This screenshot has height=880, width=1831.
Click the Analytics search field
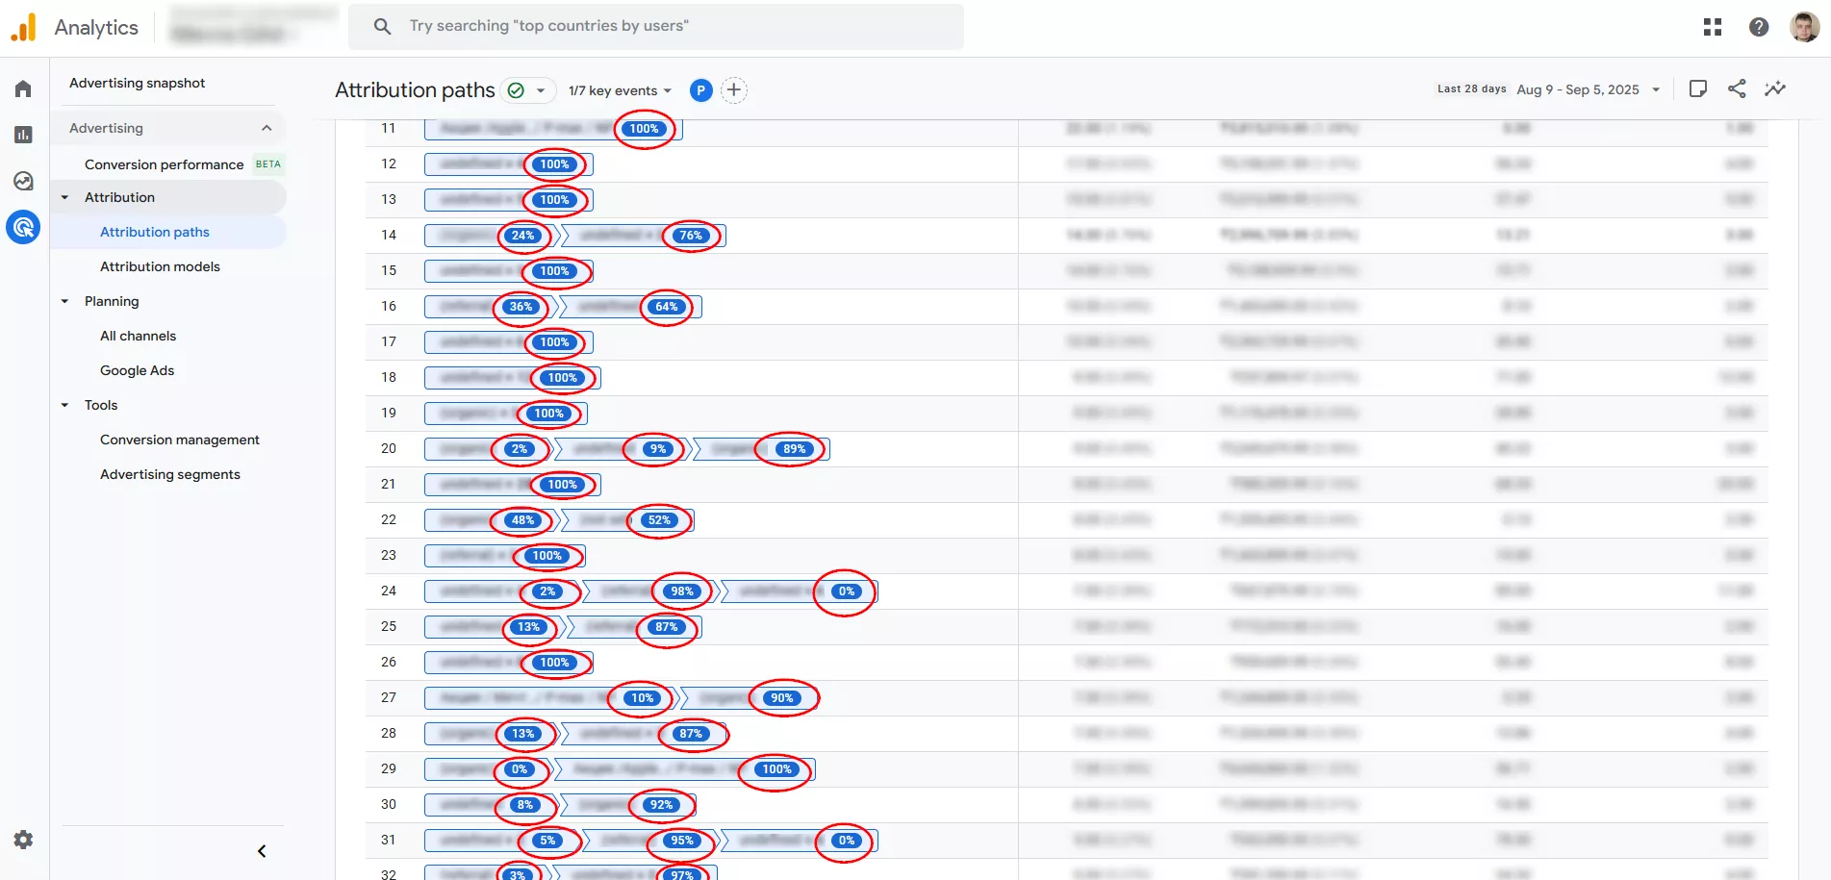click(x=654, y=26)
